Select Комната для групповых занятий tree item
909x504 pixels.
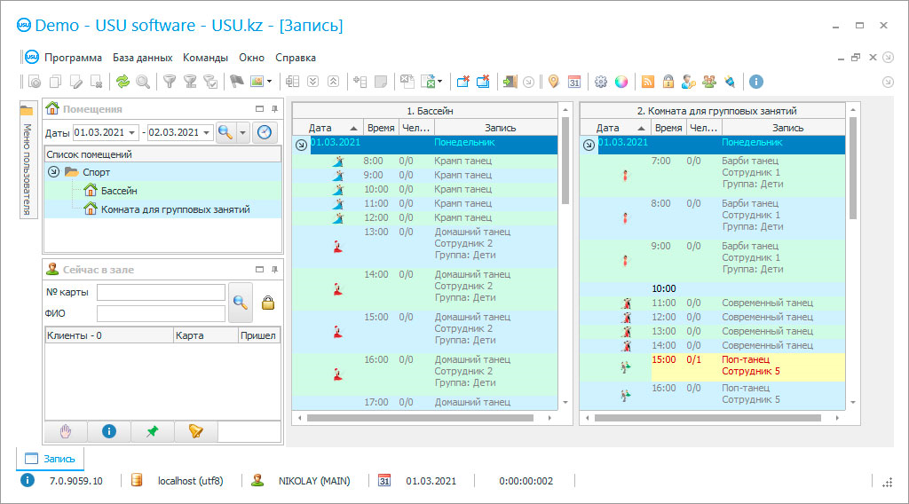(x=175, y=209)
